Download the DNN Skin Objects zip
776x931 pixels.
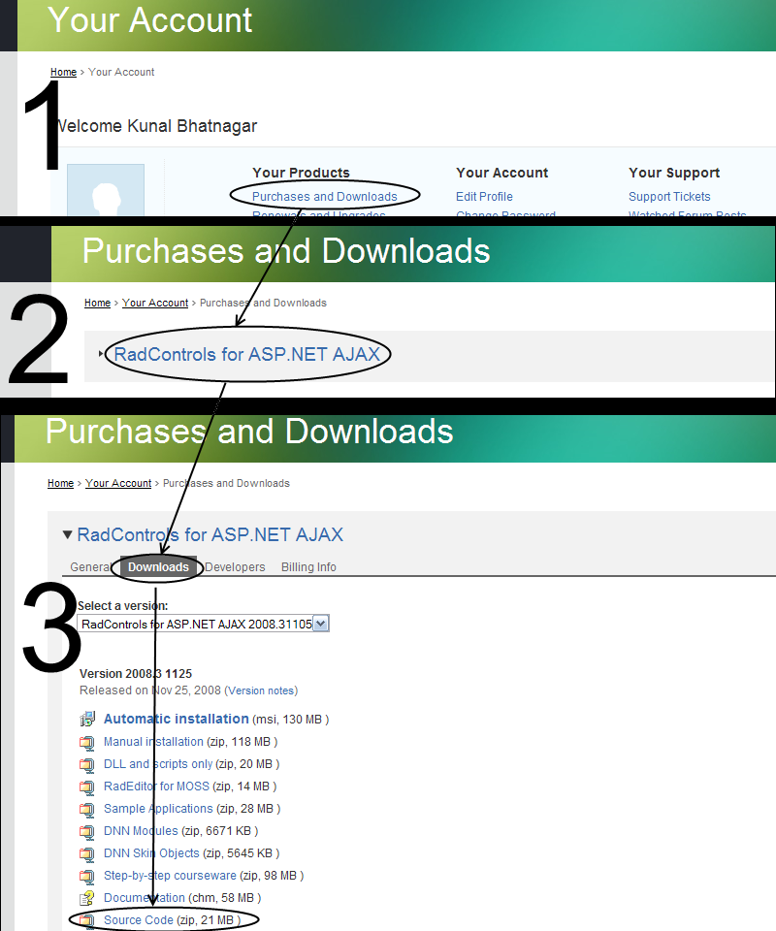tap(151, 853)
